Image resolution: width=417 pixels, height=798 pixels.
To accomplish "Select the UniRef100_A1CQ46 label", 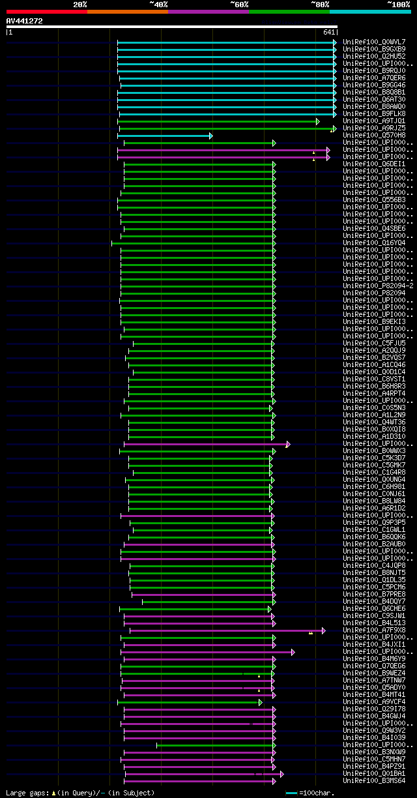I will click(374, 364).
